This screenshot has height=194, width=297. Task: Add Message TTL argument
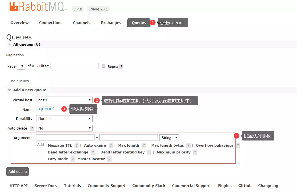(x=60, y=146)
